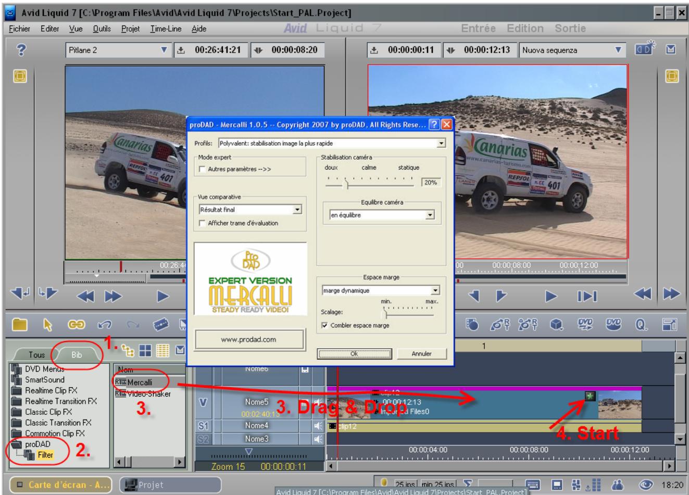Uncheck Combler espace marge checkbox

pos(324,325)
